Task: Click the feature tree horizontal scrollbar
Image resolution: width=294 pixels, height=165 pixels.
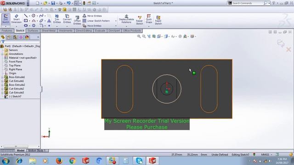Action: pos(16,147)
